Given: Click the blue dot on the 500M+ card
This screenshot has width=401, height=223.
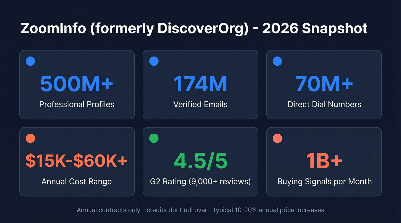Looking at the screenshot, I should pos(30,61).
